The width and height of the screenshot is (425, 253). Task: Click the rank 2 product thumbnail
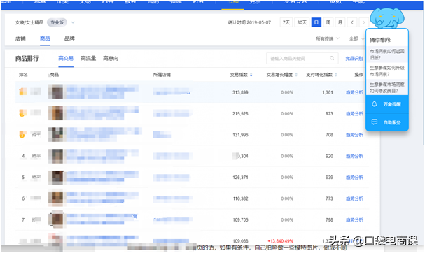pos(56,113)
